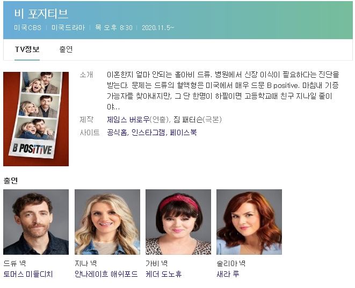
Task: Click the 미국CBS network label
Action: pos(27,27)
